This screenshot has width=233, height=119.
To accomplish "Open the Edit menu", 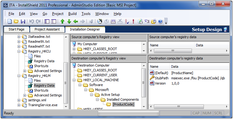I will 22,14.
